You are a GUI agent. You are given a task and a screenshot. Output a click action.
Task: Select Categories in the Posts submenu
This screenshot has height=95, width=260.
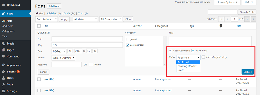[x=8, y=31]
